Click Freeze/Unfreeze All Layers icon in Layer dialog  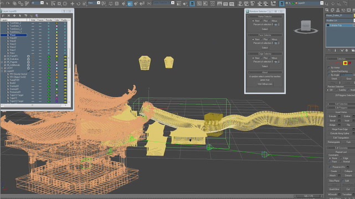(x=37, y=15)
